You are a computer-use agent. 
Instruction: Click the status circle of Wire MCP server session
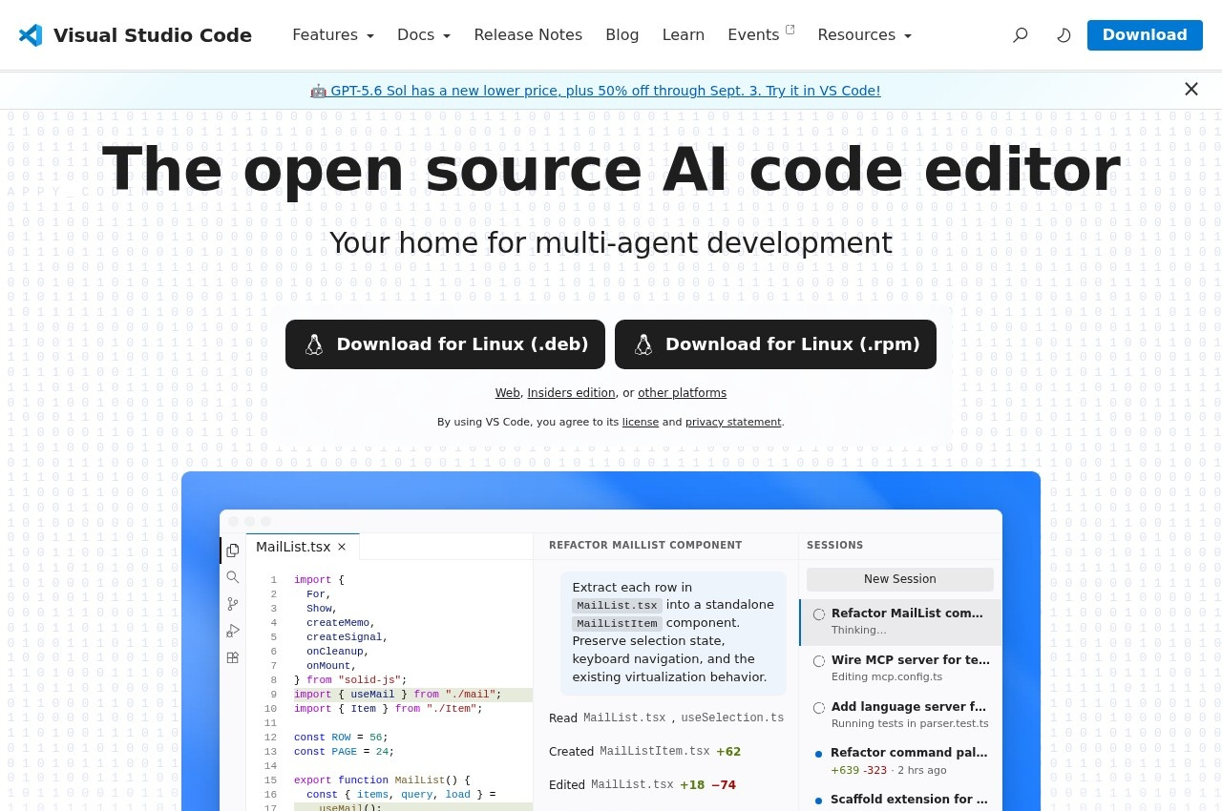pos(819,661)
